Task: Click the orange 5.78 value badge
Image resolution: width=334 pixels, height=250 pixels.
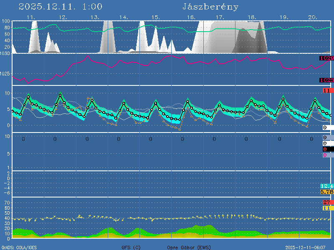Action: pos(326,192)
